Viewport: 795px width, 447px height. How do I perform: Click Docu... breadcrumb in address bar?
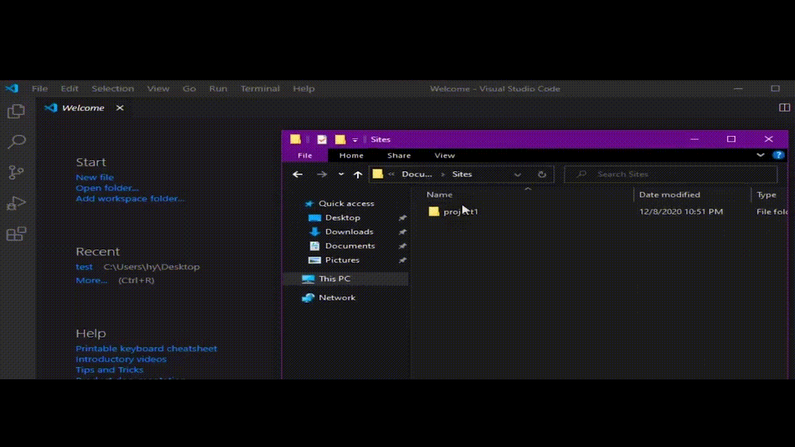tap(417, 174)
